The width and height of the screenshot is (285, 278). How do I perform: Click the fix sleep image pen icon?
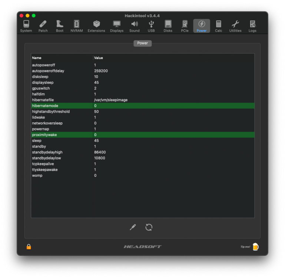133,227
